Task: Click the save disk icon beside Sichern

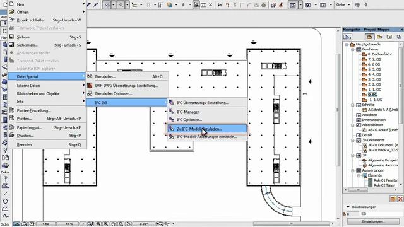Action: point(11,37)
